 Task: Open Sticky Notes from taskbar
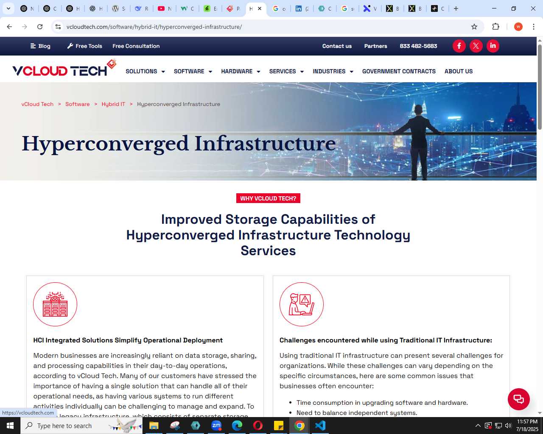(x=279, y=426)
